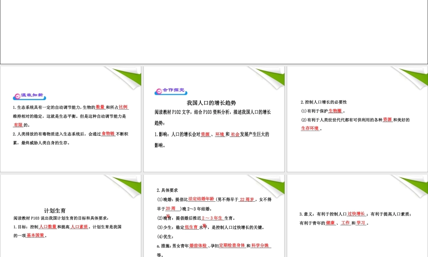
Task: Click the empty white slide at the top
Action: 214,32
